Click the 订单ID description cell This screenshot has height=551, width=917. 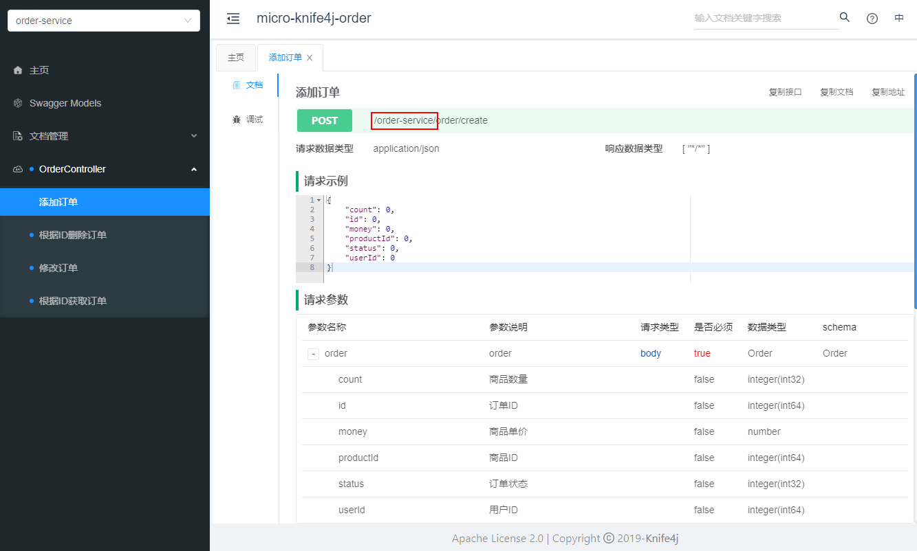504,405
